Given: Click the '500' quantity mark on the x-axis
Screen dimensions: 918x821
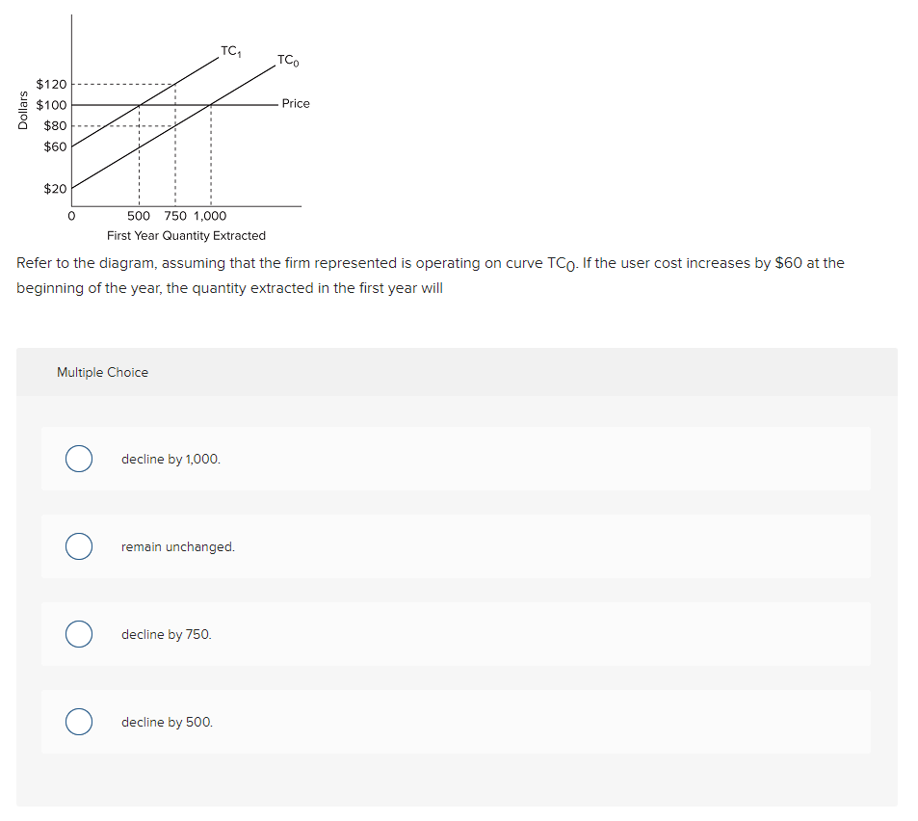Looking at the screenshot, I should [x=138, y=216].
